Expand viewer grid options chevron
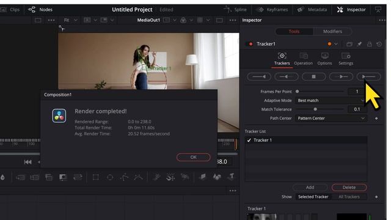391x220 pixels. 208,20
